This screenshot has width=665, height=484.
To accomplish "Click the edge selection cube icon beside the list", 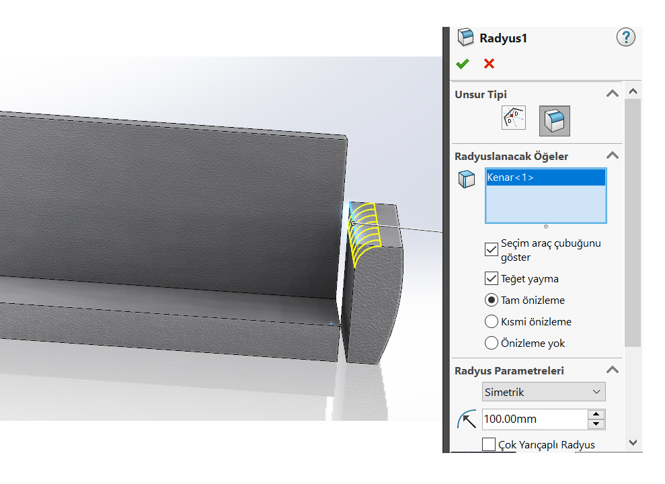I will [x=467, y=179].
